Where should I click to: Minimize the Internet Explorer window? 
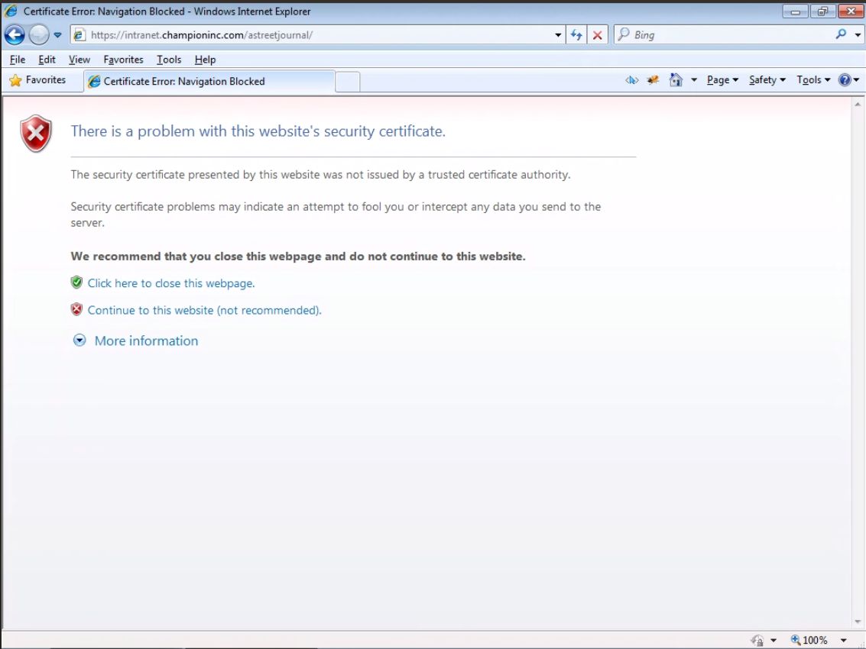tap(796, 11)
